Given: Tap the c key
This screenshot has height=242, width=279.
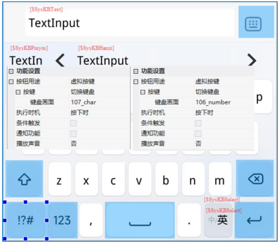Looking at the screenshot, I should click(113, 179).
